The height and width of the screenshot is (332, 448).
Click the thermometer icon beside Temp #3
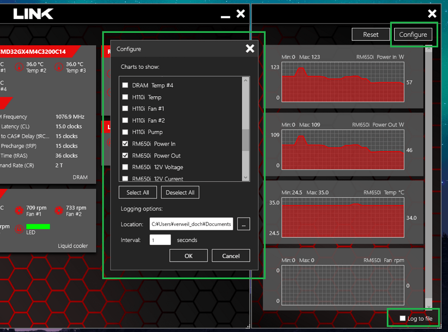coord(59,67)
